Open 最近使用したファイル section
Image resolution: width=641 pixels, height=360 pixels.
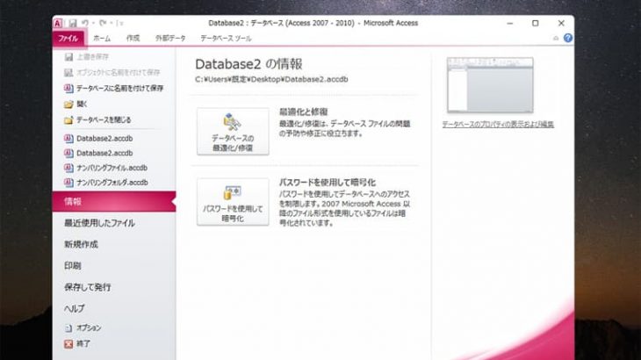click(x=99, y=223)
